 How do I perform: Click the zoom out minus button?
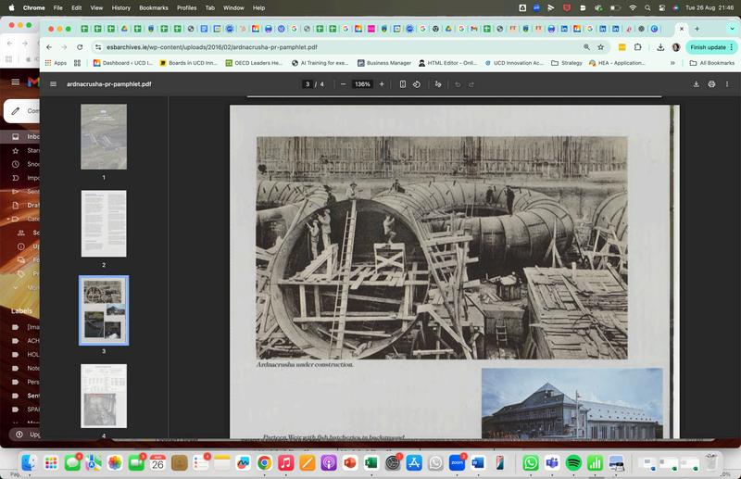343,84
